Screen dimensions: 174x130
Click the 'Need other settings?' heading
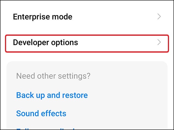tap(53, 76)
